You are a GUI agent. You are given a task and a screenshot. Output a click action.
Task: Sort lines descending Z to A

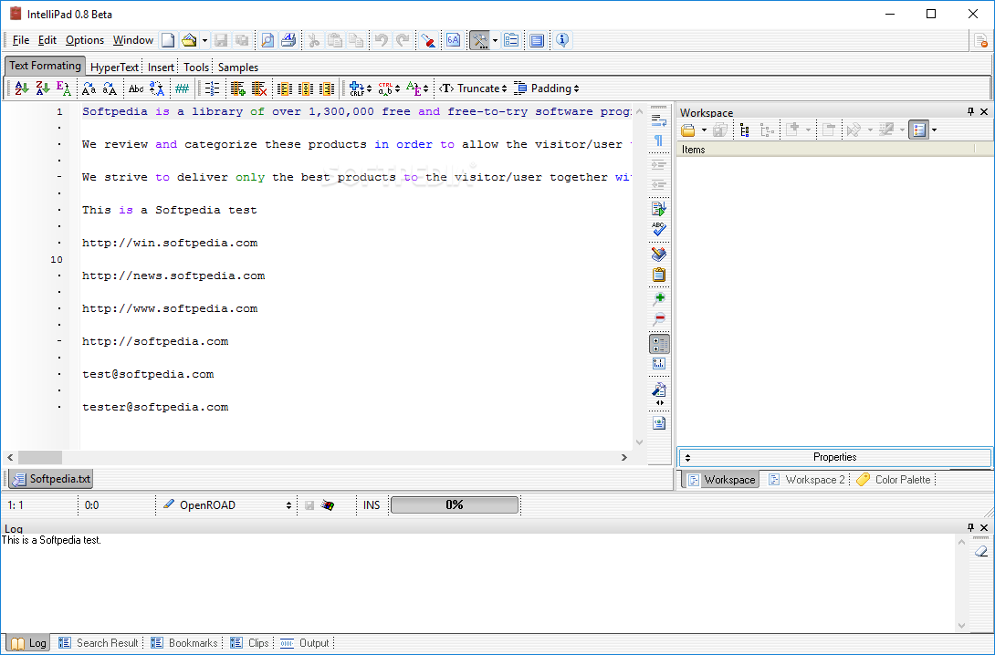tap(43, 88)
